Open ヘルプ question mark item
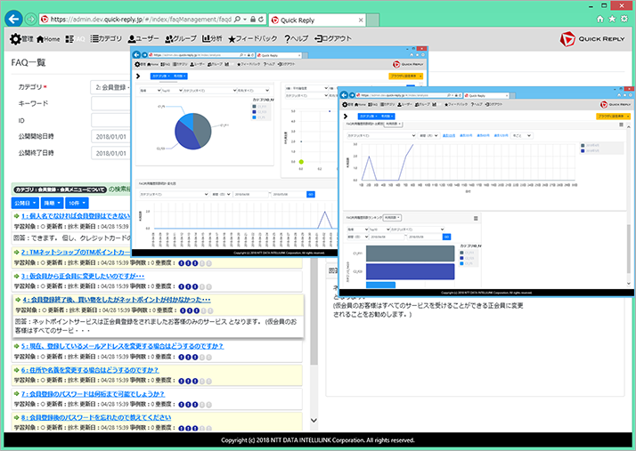The height and width of the screenshot is (451, 636). tap(296, 38)
